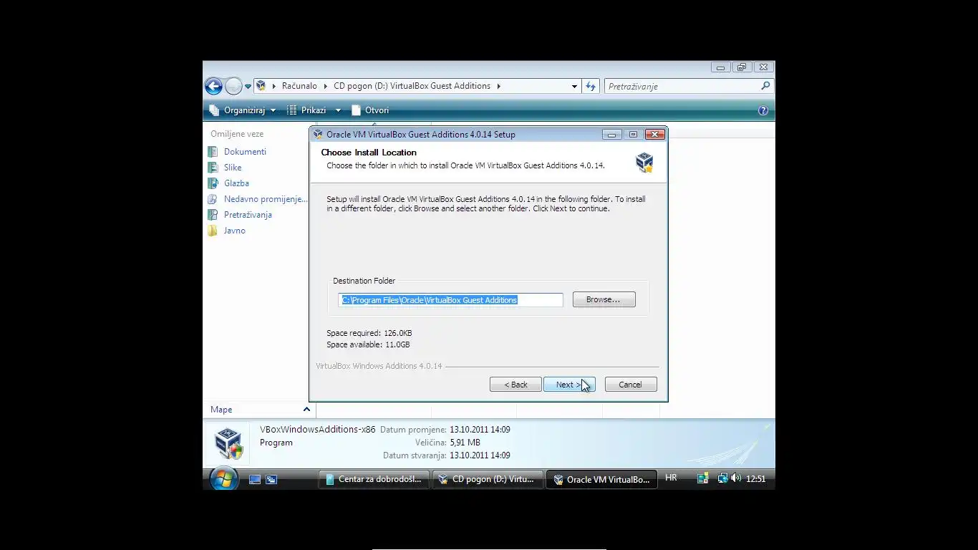This screenshot has height=550, width=978.
Task: Select Računalo in the address breadcrumb
Action: coord(299,86)
